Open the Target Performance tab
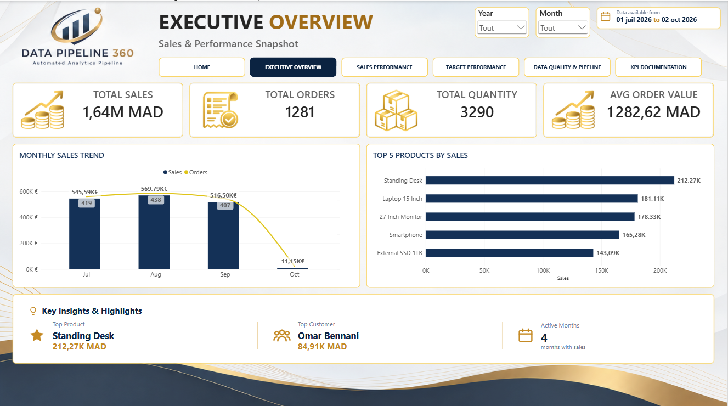This screenshot has height=406, width=728. 476,67
